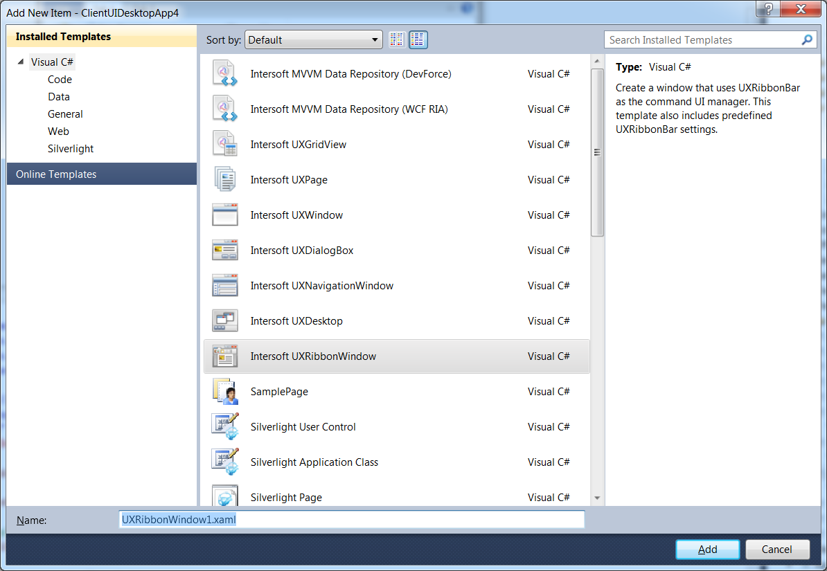Open the dialog help question-mark button
Image resolution: width=827 pixels, height=571 pixels.
coord(768,9)
